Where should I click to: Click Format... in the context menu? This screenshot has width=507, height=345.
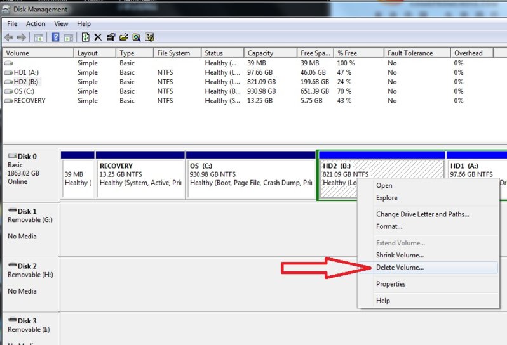click(389, 226)
